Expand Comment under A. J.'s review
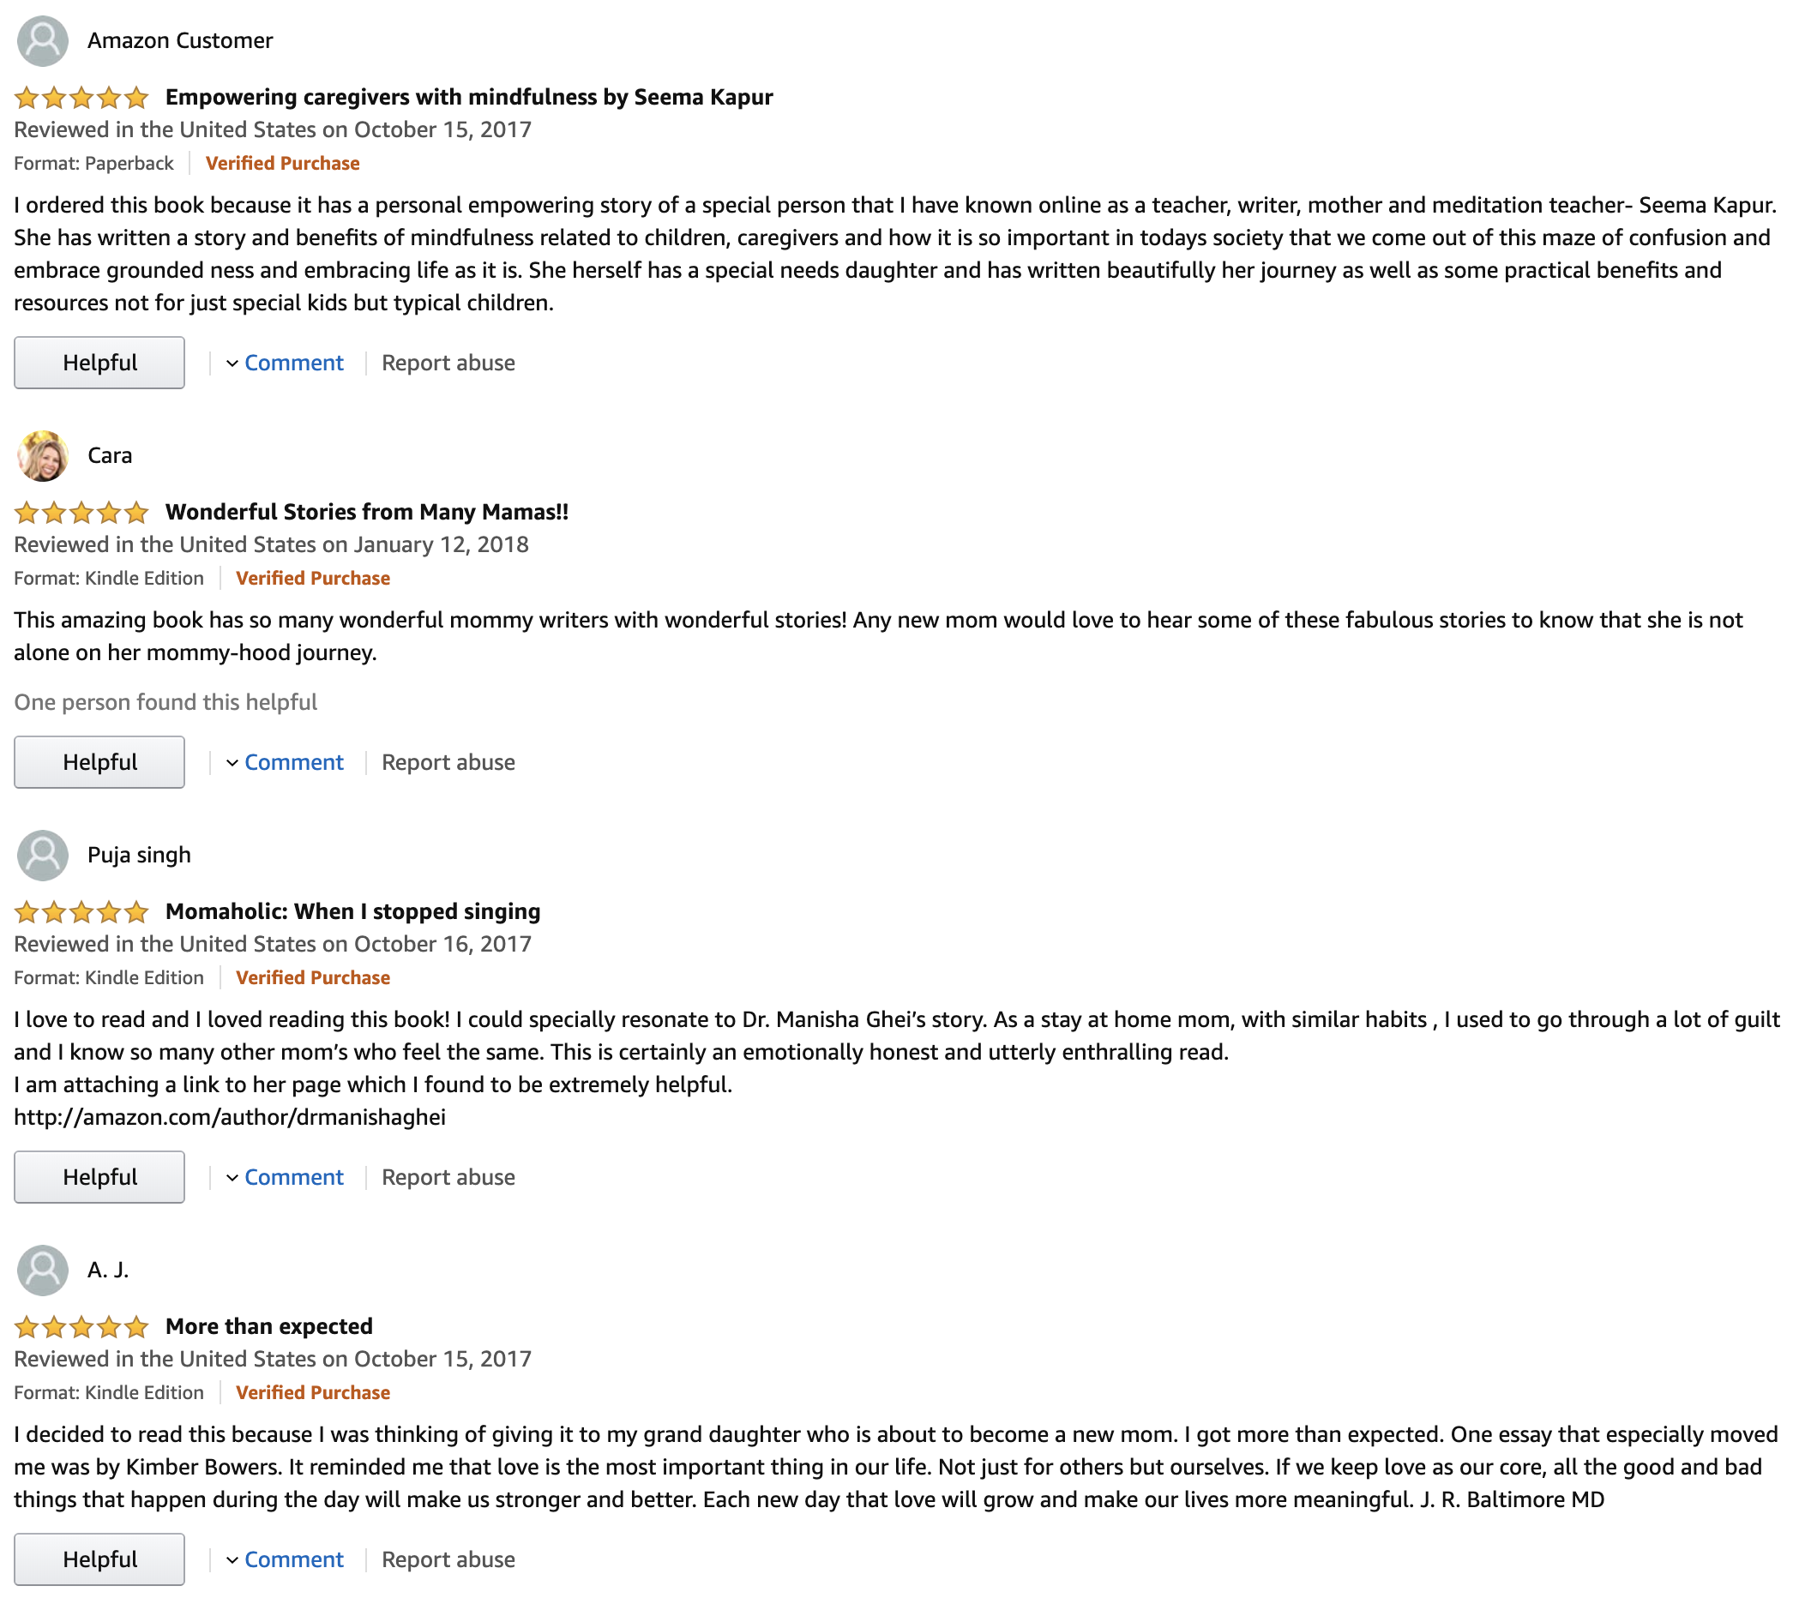1799x1598 pixels. 285,1559
